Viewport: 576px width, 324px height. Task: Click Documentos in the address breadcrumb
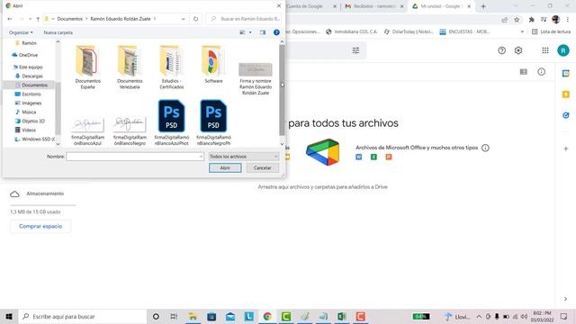click(70, 19)
